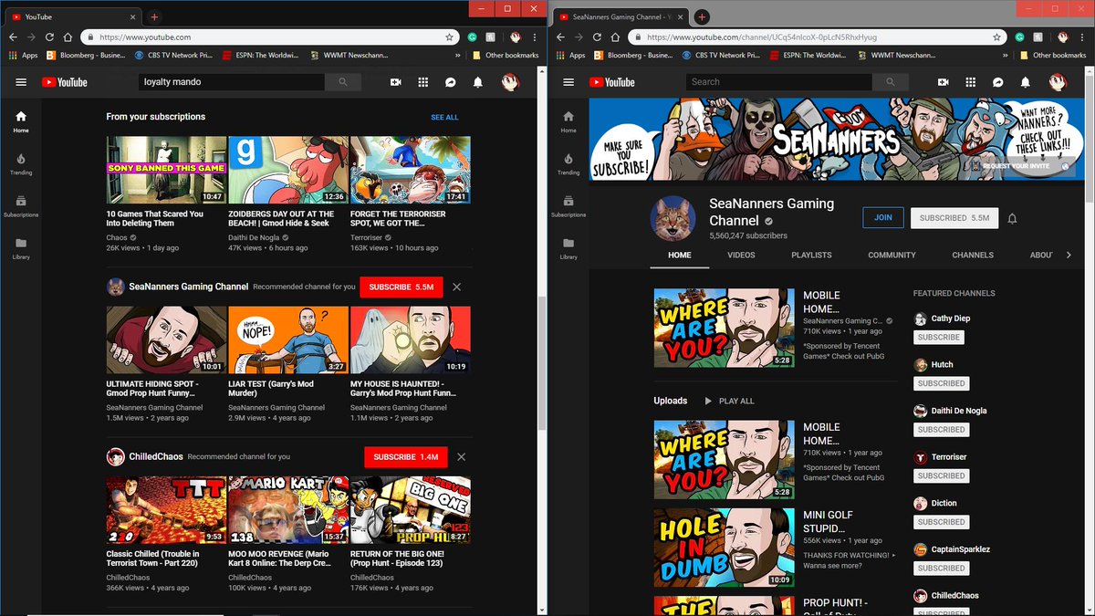This screenshot has width=1095, height=616.
Task: Open YouTube apps grid in left window
Action: [x=423, y=82]
